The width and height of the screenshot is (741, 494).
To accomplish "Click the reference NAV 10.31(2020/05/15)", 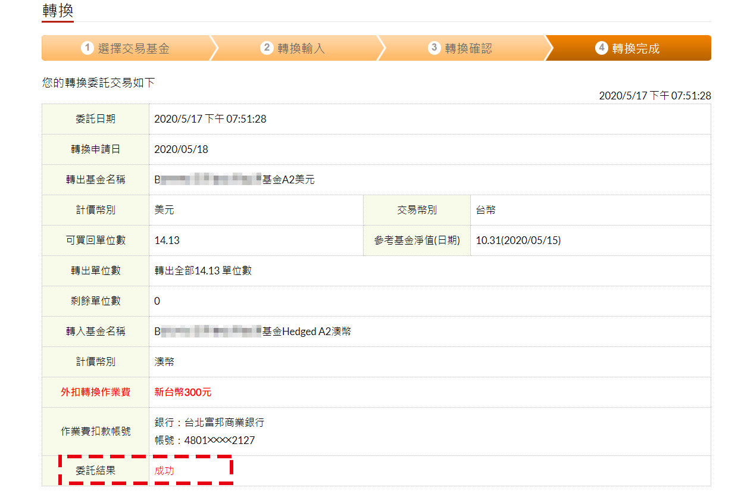I will [x=518, y=240].
